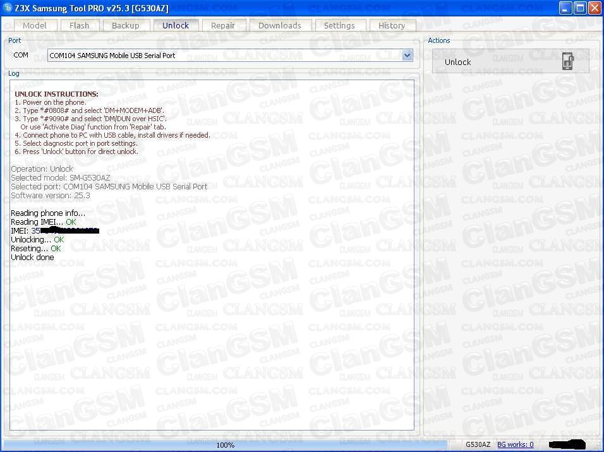
Task: Open the Settings tab
Action: pos(339,25)
